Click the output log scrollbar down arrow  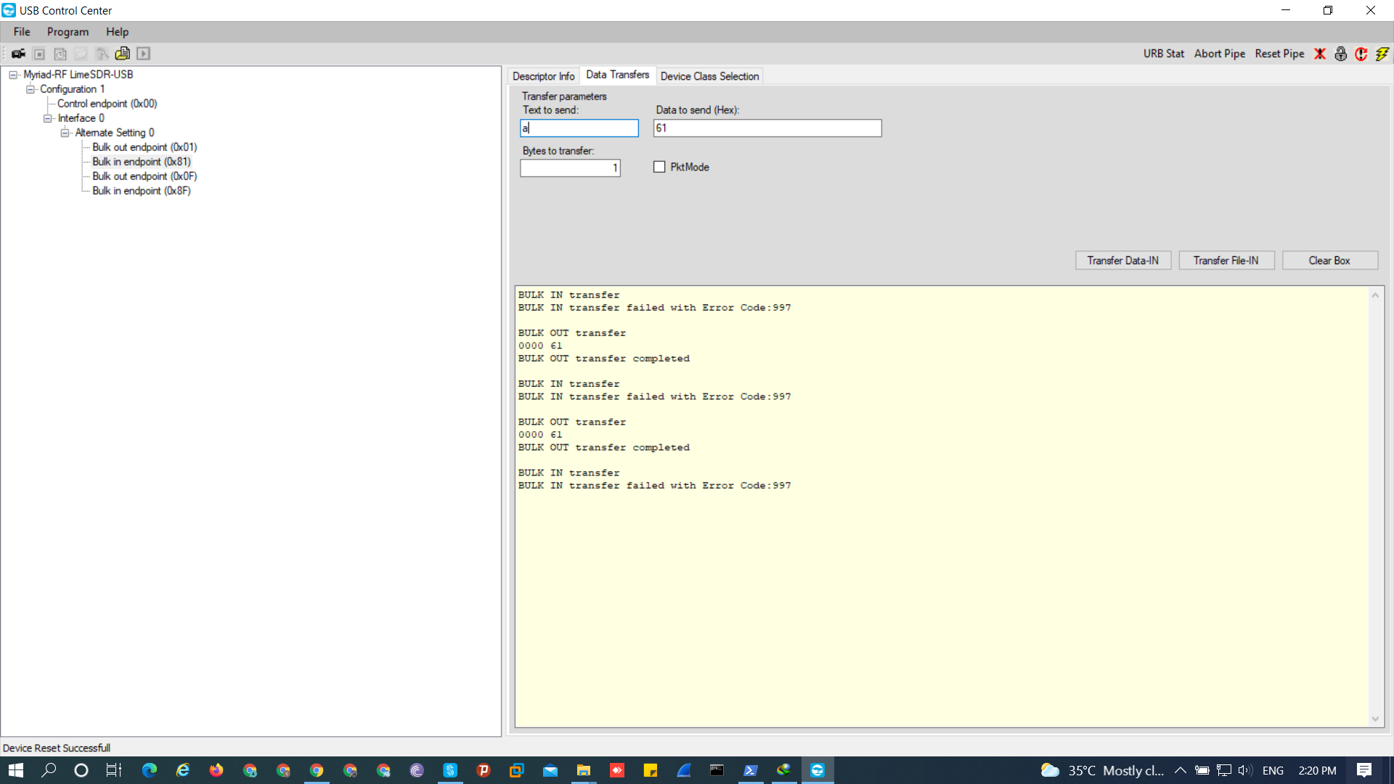1375,719
